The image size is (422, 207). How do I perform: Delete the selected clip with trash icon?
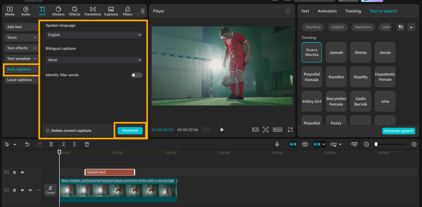coord(87,144)
